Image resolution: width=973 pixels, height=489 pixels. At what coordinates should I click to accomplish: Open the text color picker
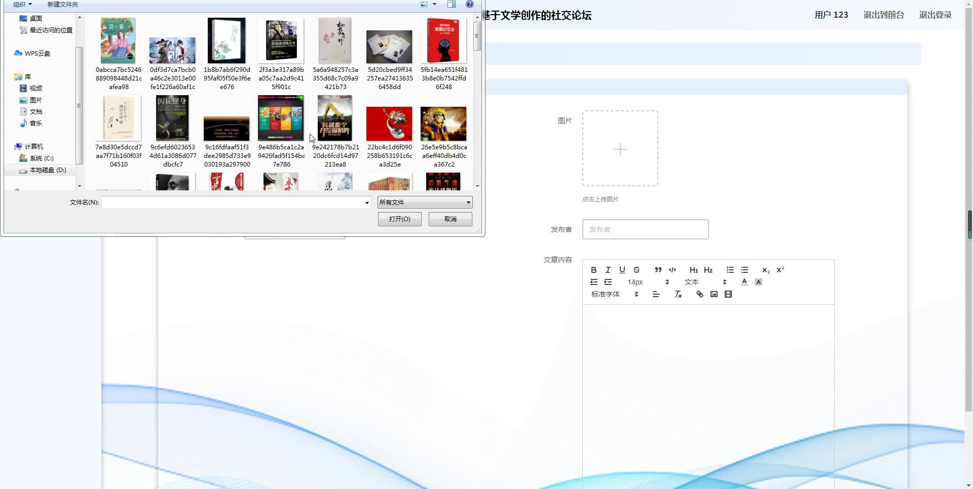[744, 282]
